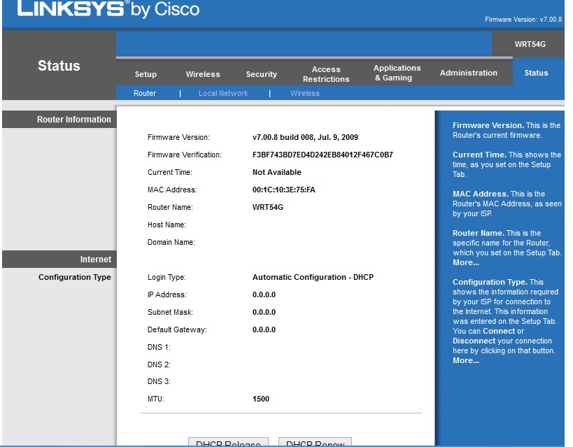Click the Current Time help paragraph
573x447 pixels.
click(x=507, y=164)
